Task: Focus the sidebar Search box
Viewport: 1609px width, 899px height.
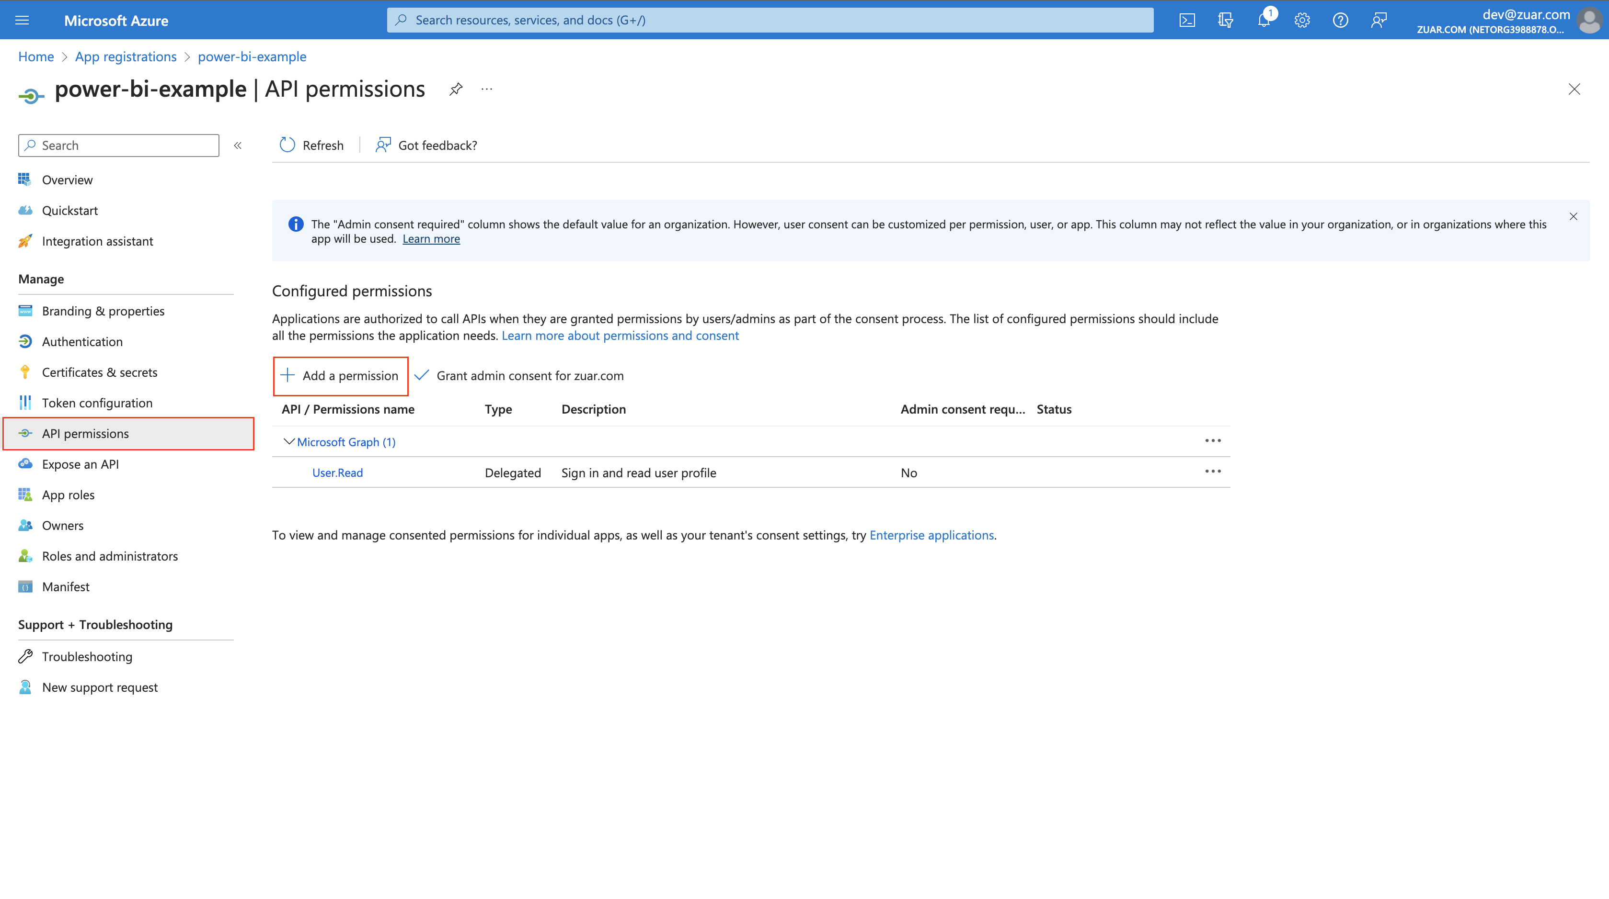Action: coord(119,146)
